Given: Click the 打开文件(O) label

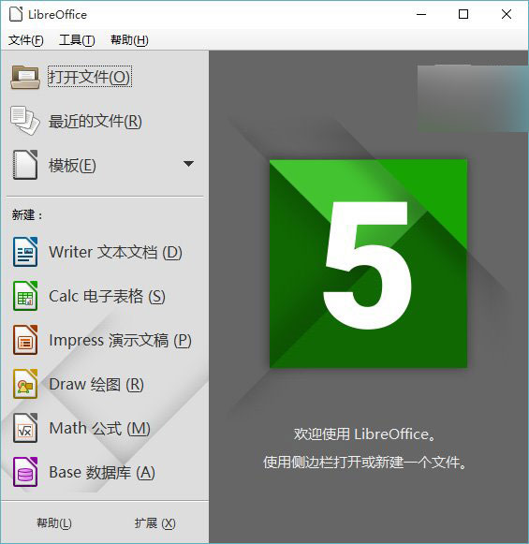Looking at the screenshot, I should pyautogui.click(x=90, y=77).
